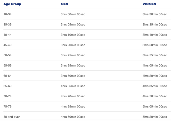Select the 60-64 age group cell
The image size is (171, 121).
(8, 76)
